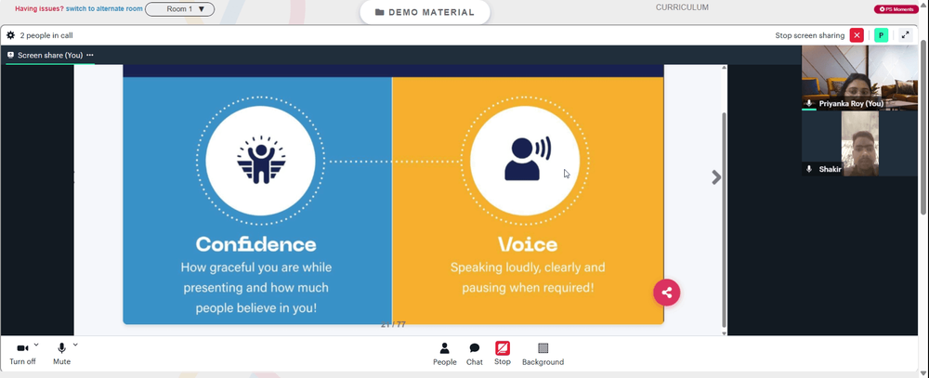
Task: Click the 'Voice' slide heading
Action: coord(528,244)
